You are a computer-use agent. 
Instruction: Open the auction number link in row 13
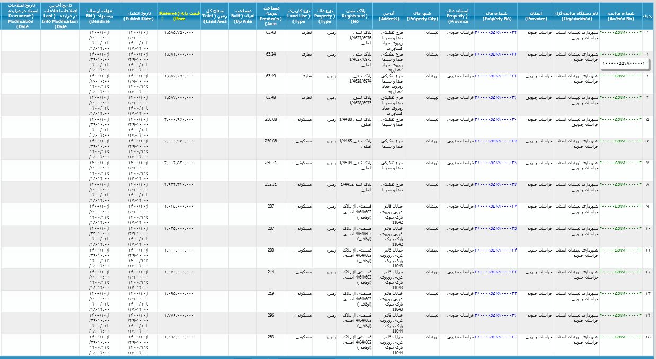(x=620, y=293)
